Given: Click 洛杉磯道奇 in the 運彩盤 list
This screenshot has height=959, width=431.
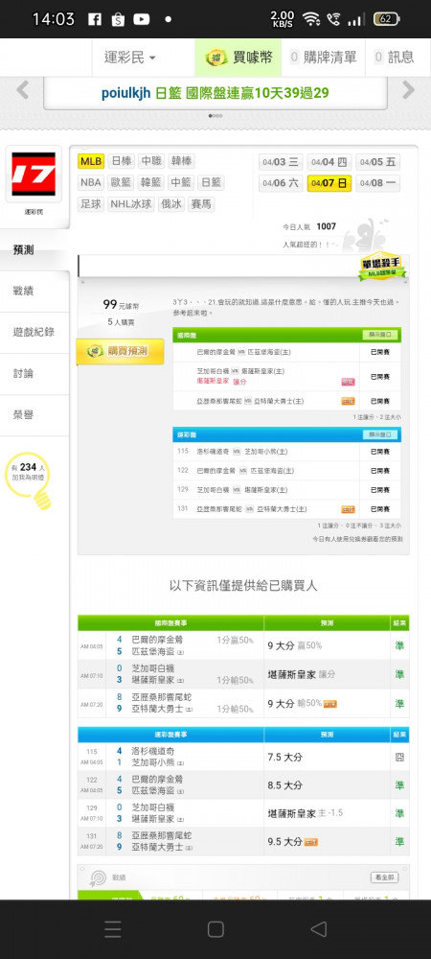Looking at the screenshot, I should pos(211,452).
